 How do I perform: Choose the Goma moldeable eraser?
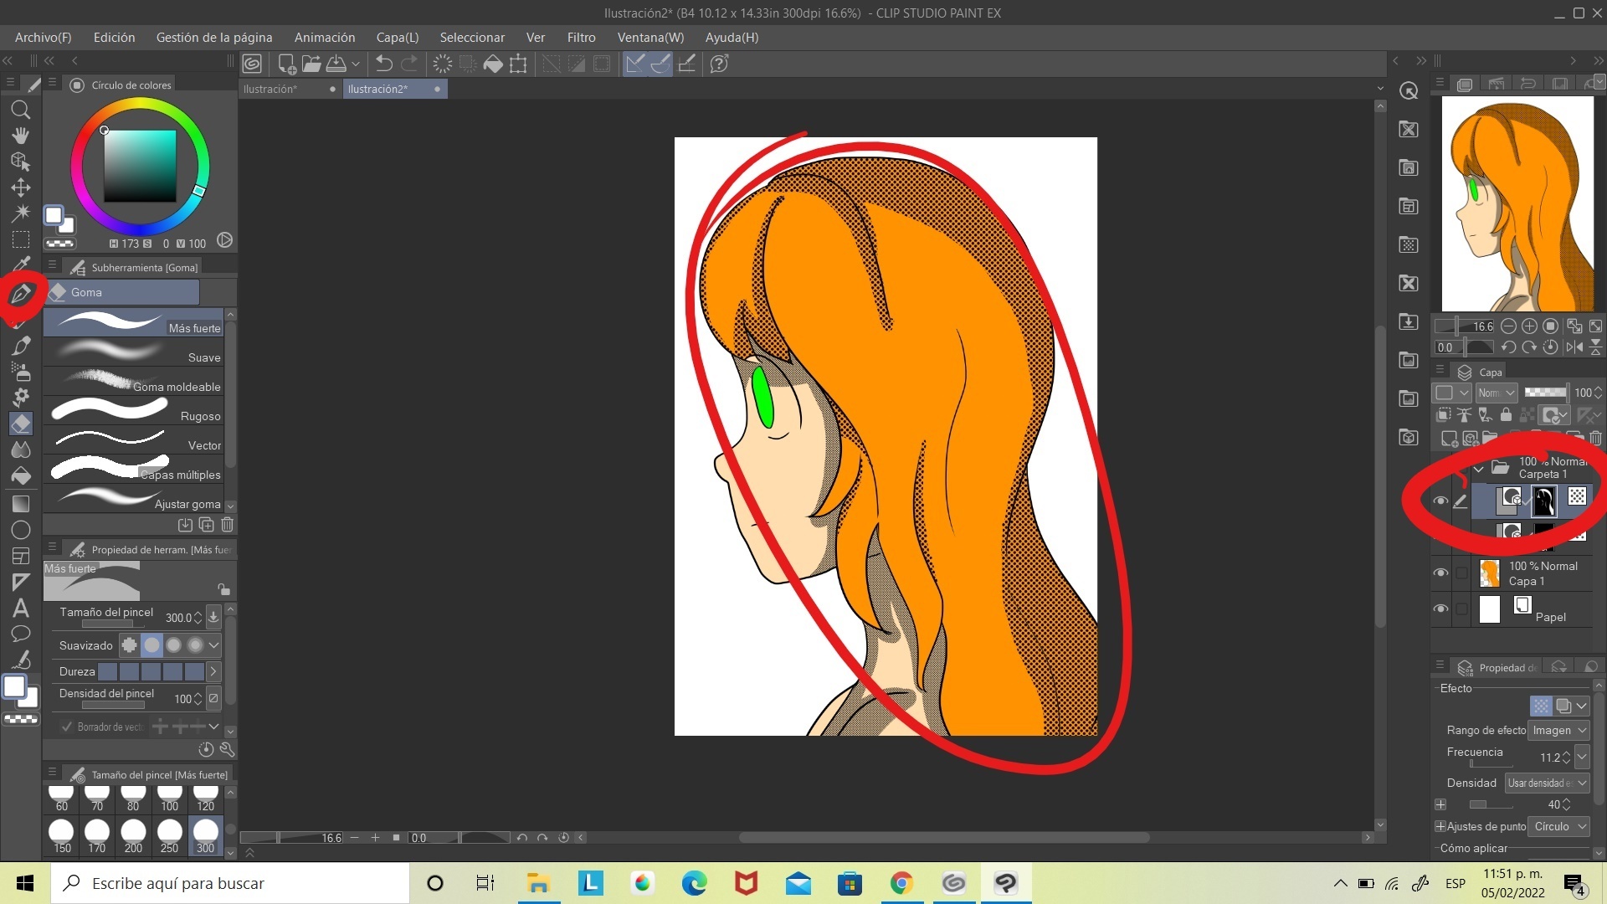[x=134, y=382]
